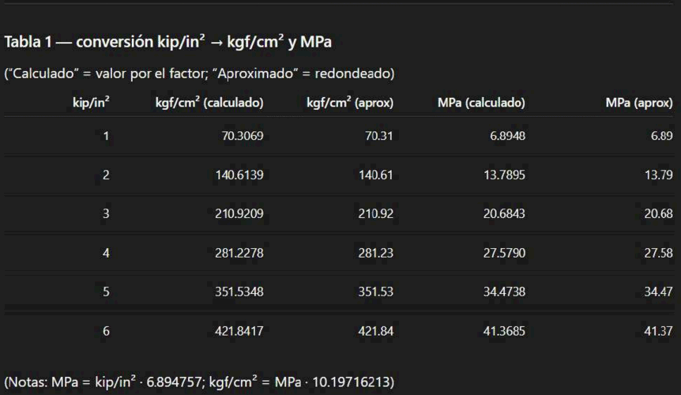Viewport: 681px width, 395px height.
Task: Select the 281.23 approximate cell
Action: coord(376,253)
